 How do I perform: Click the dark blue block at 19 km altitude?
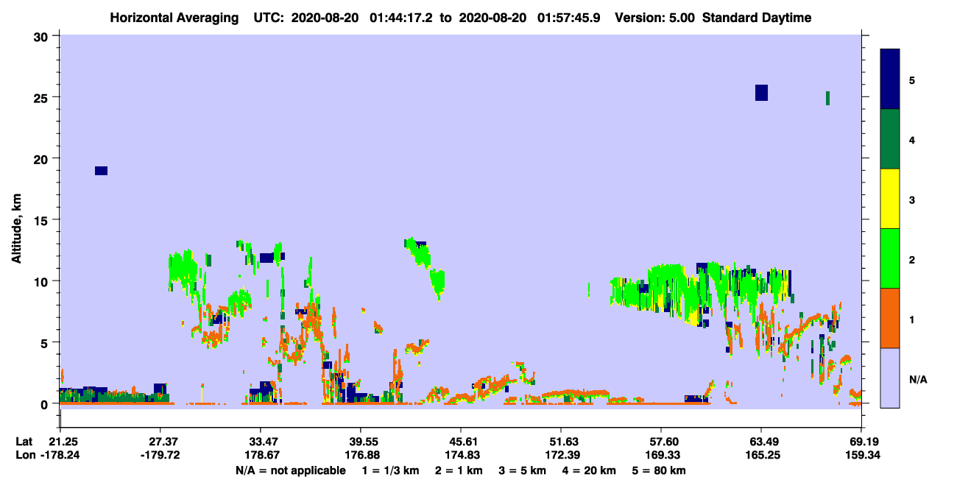tap(101, 171)
